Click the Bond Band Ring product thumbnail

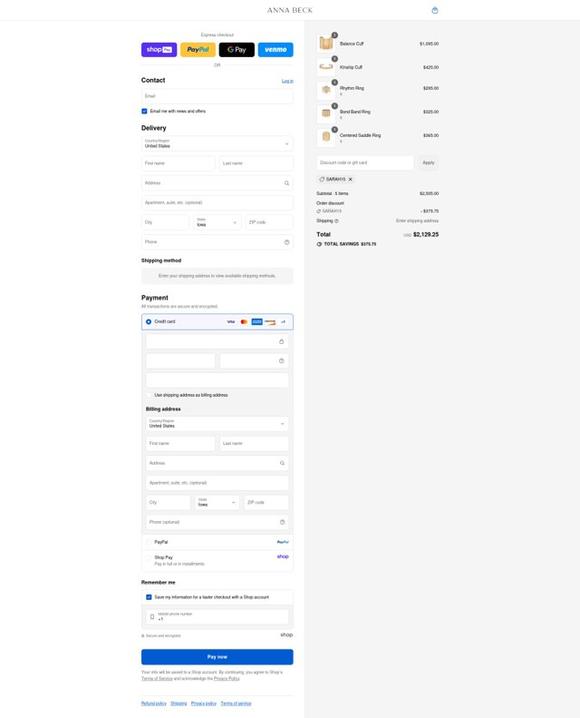[x=326, y=114]
